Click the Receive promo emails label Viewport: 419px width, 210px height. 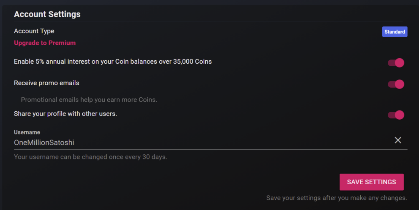click(46, 83)
